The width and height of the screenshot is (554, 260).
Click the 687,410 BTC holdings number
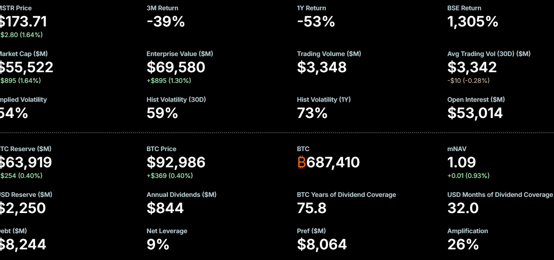pyautogui.click(x=333, y=163)
